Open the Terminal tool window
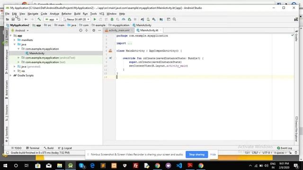The width and height of the screenshot is (303, 170). [x=33, y=148]
